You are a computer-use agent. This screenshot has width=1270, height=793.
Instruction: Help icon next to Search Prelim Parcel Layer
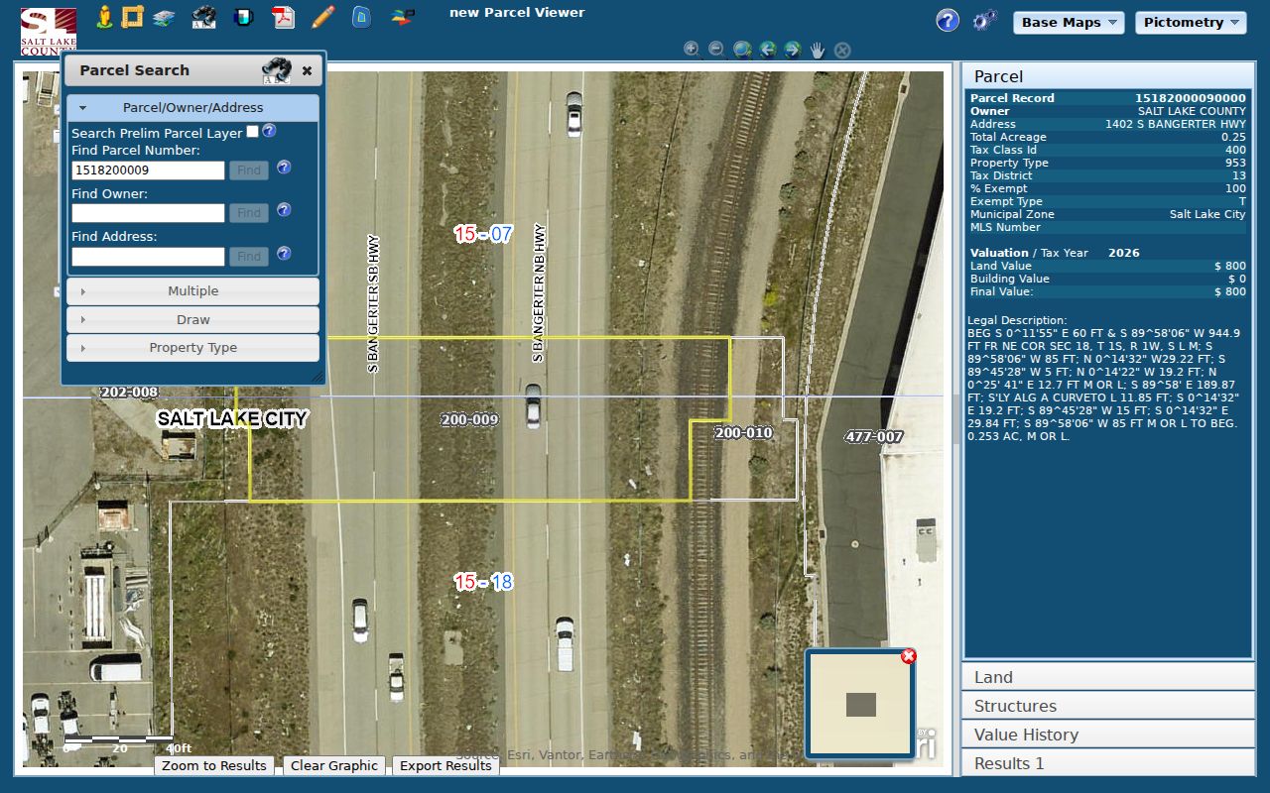click(x=269, y=131)
